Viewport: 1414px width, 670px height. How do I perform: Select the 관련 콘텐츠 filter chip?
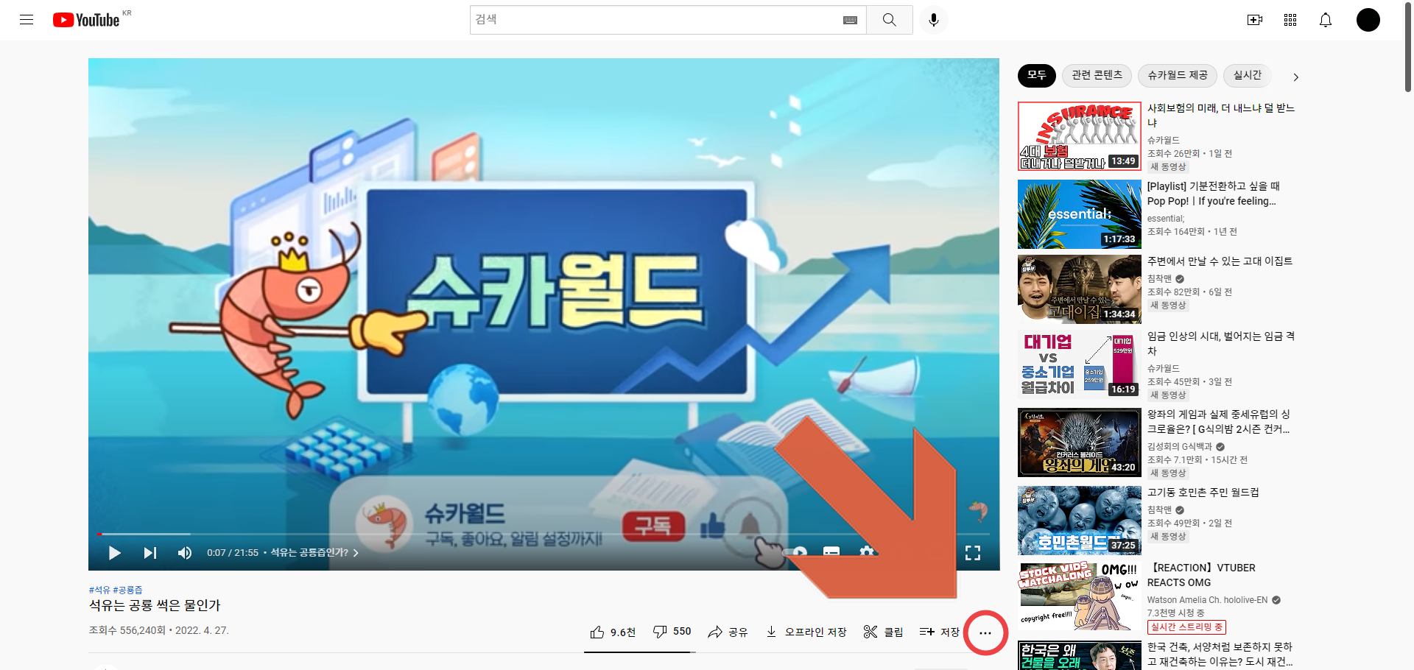(1097, 75)
